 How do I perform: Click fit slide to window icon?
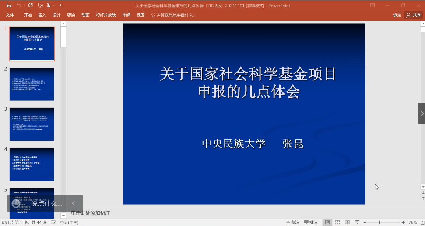click(421, 223)
